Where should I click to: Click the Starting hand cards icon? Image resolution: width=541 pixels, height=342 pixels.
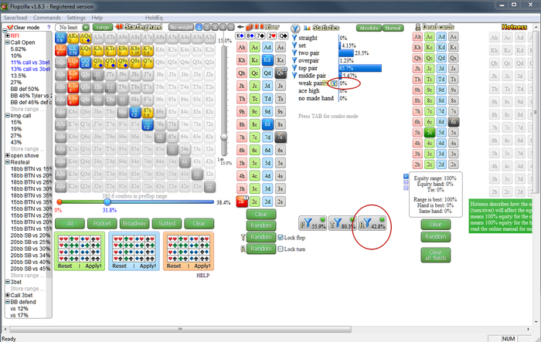pyautogui.click(x=119, y=27)
